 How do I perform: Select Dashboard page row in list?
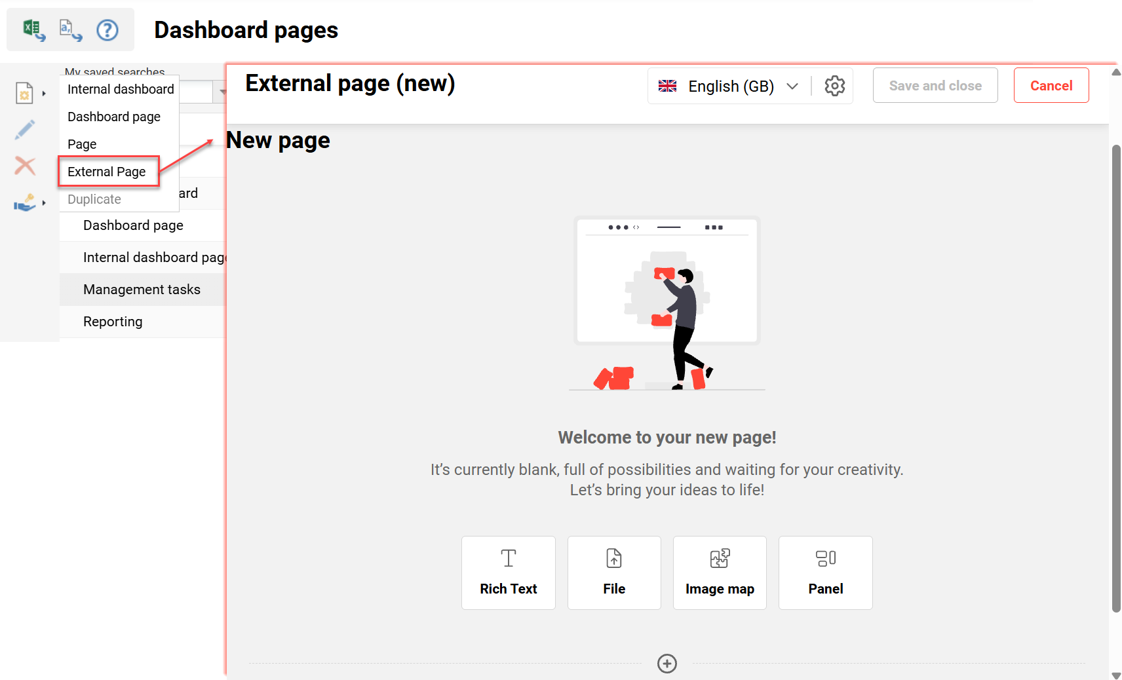pos(143,225)
